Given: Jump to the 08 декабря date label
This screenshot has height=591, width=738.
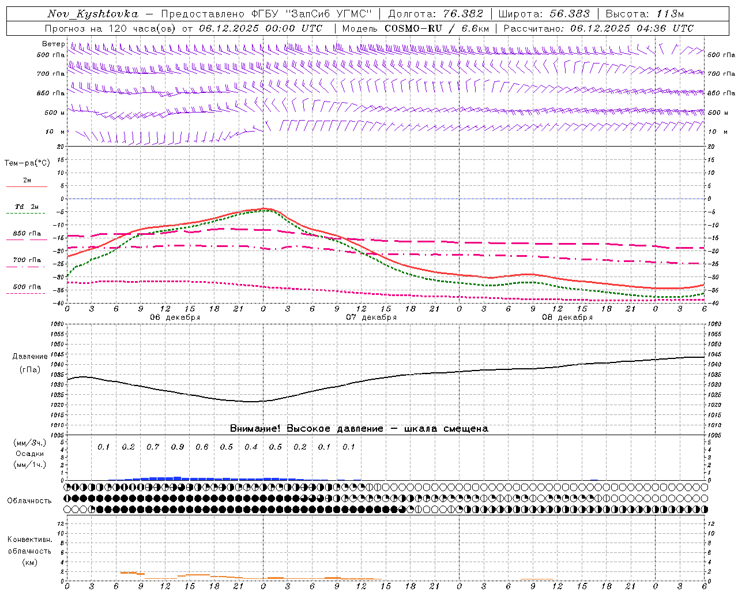Looking at the screenshot, I should click(567, 317).
